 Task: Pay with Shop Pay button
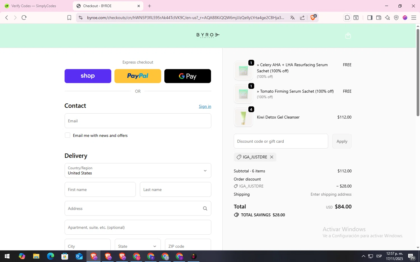pyautogui.click(x=88, y=76)
